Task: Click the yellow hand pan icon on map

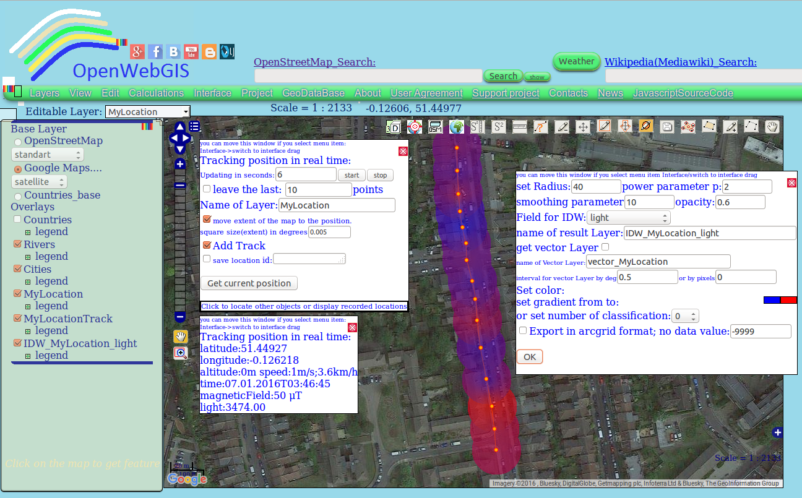Action: 180,337
